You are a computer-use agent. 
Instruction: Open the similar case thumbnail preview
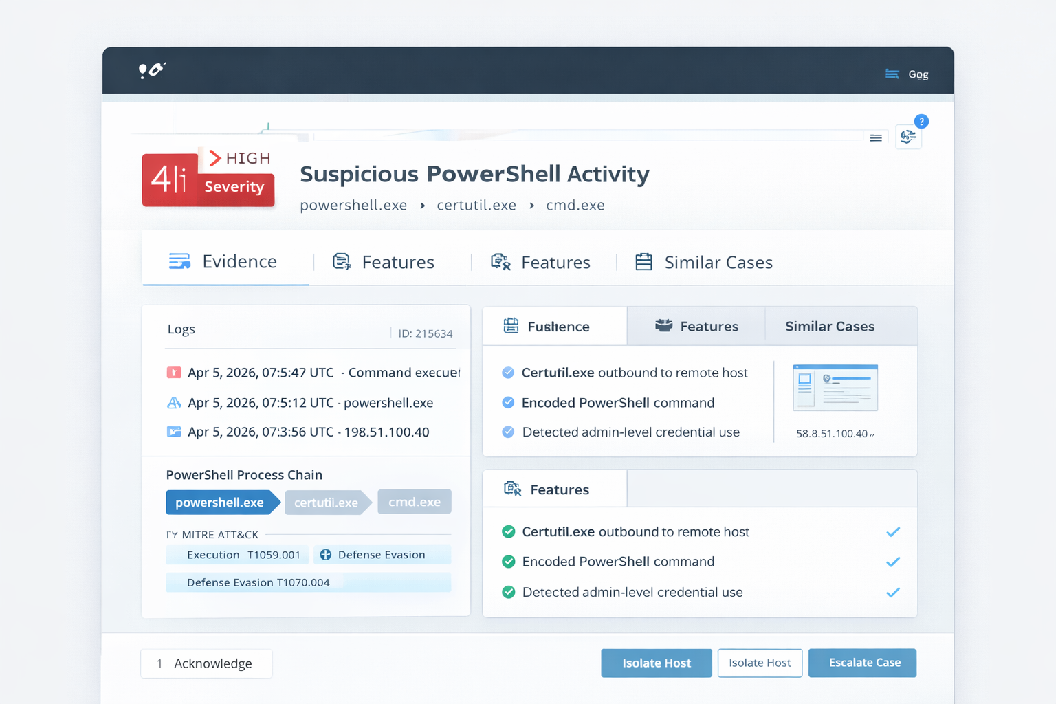[835, 388]
